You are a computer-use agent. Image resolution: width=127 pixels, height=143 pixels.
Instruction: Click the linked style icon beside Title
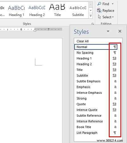pos(114,69)
